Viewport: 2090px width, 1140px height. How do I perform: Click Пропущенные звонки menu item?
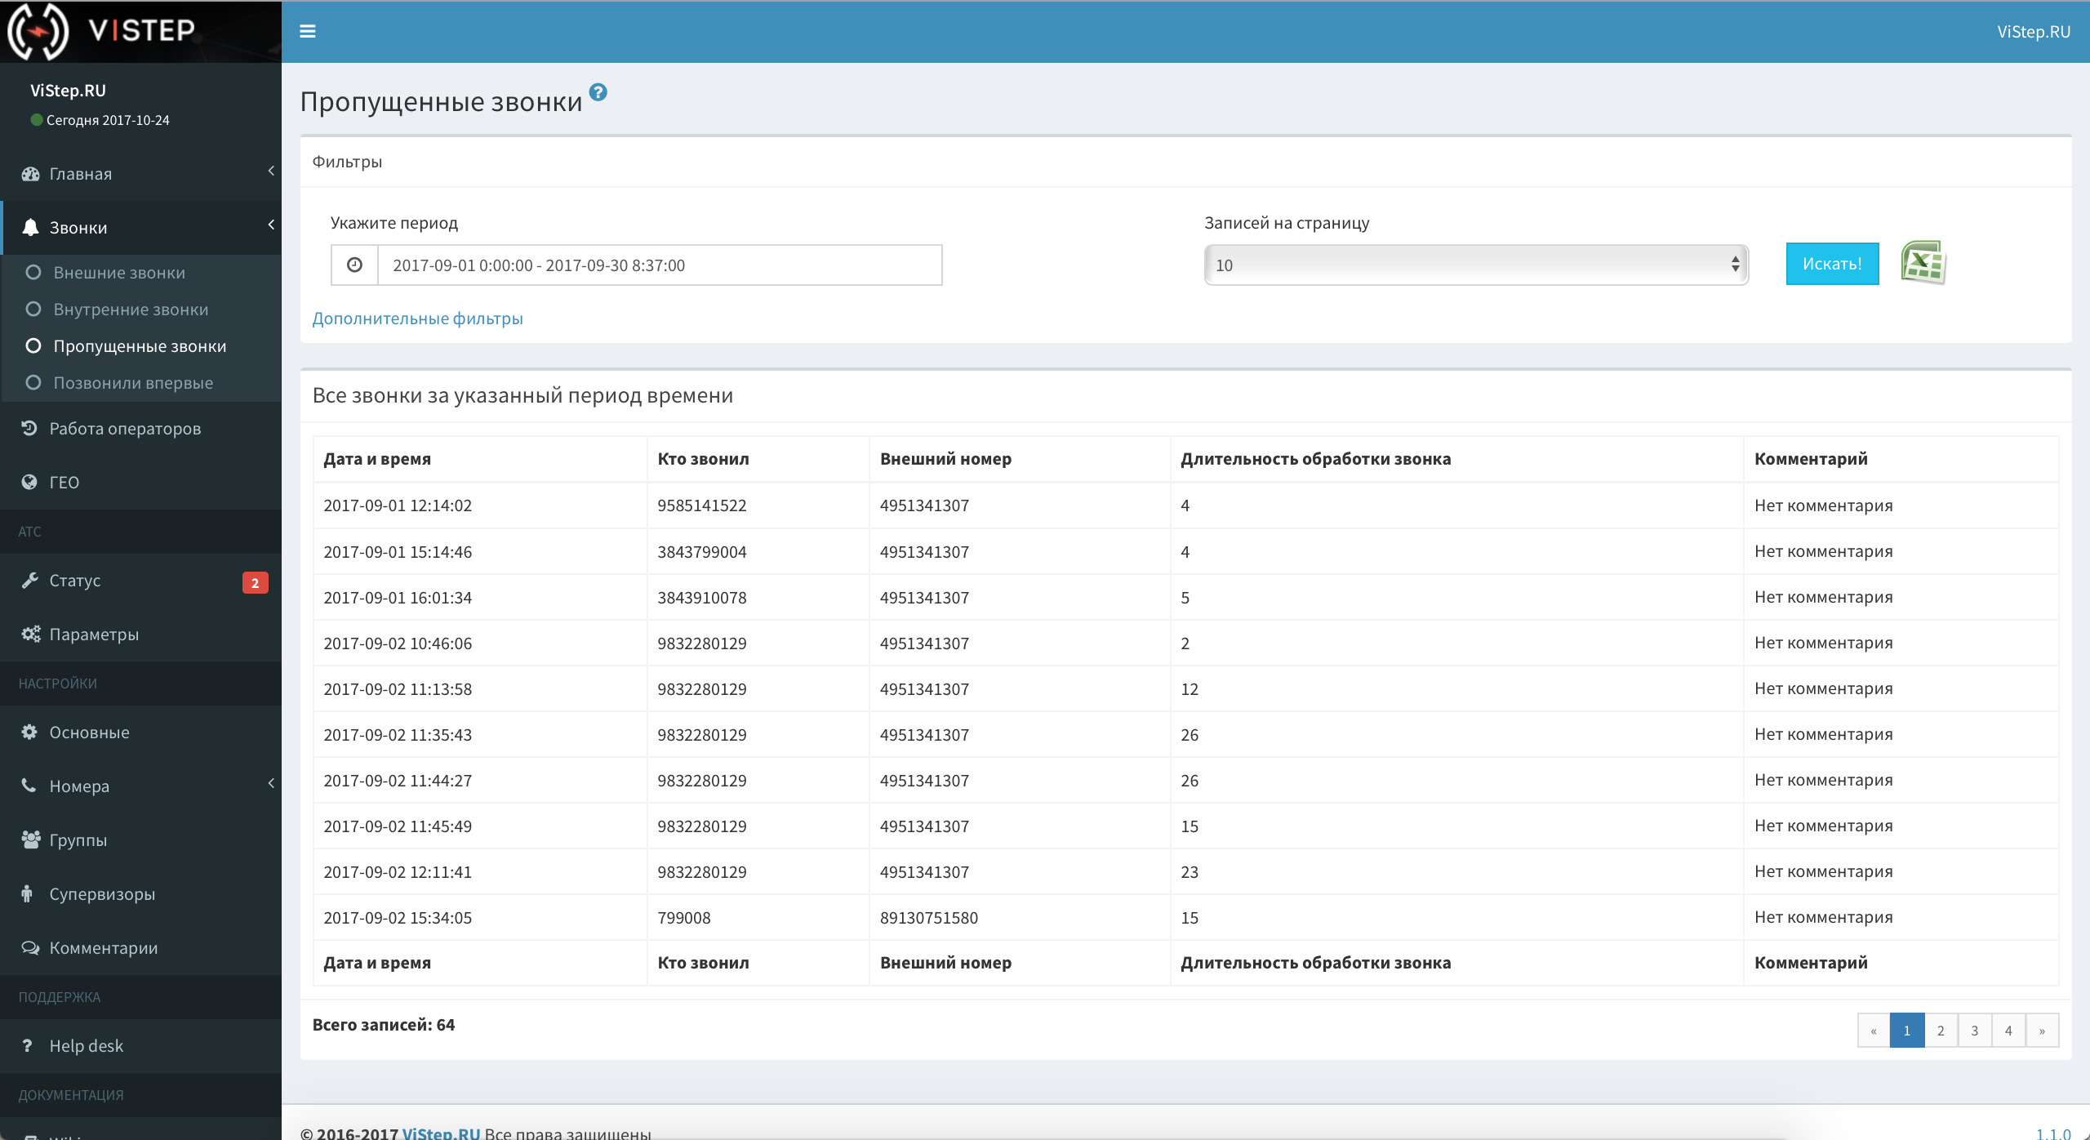point(140,345)
